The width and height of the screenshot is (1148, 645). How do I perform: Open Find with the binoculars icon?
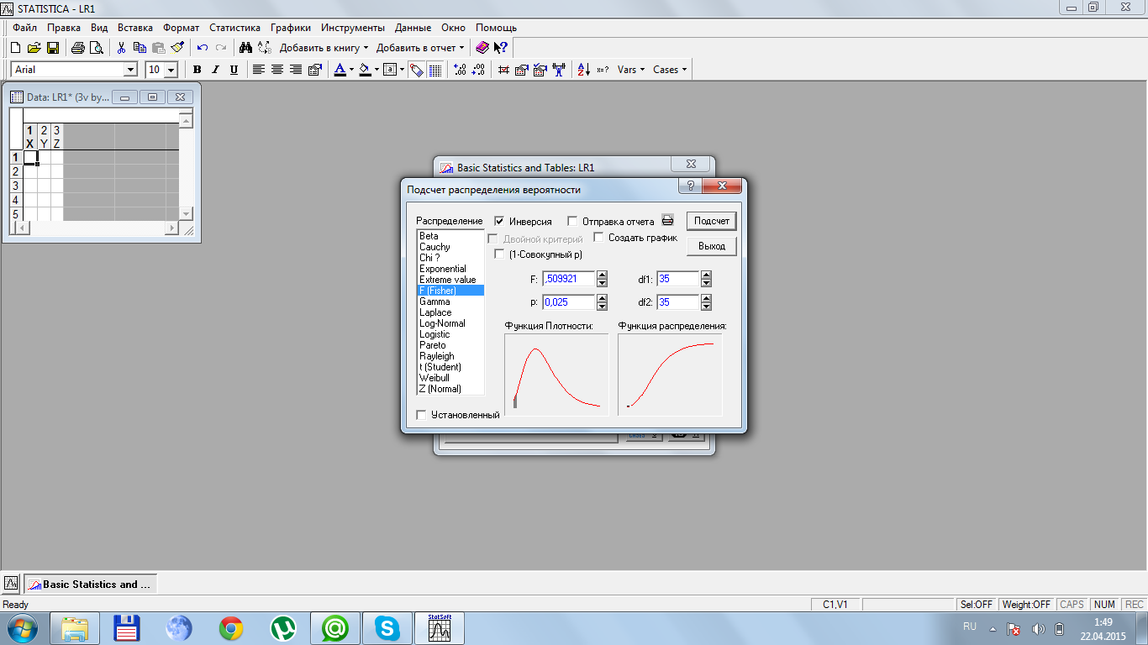245,48
